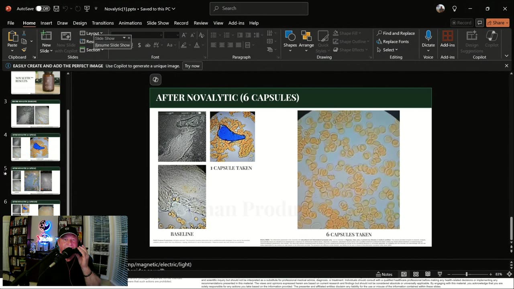Screen dimensions: 514x289
Task: Open the Animations tab
Action: pyautogui.click(x=130, y=23)
